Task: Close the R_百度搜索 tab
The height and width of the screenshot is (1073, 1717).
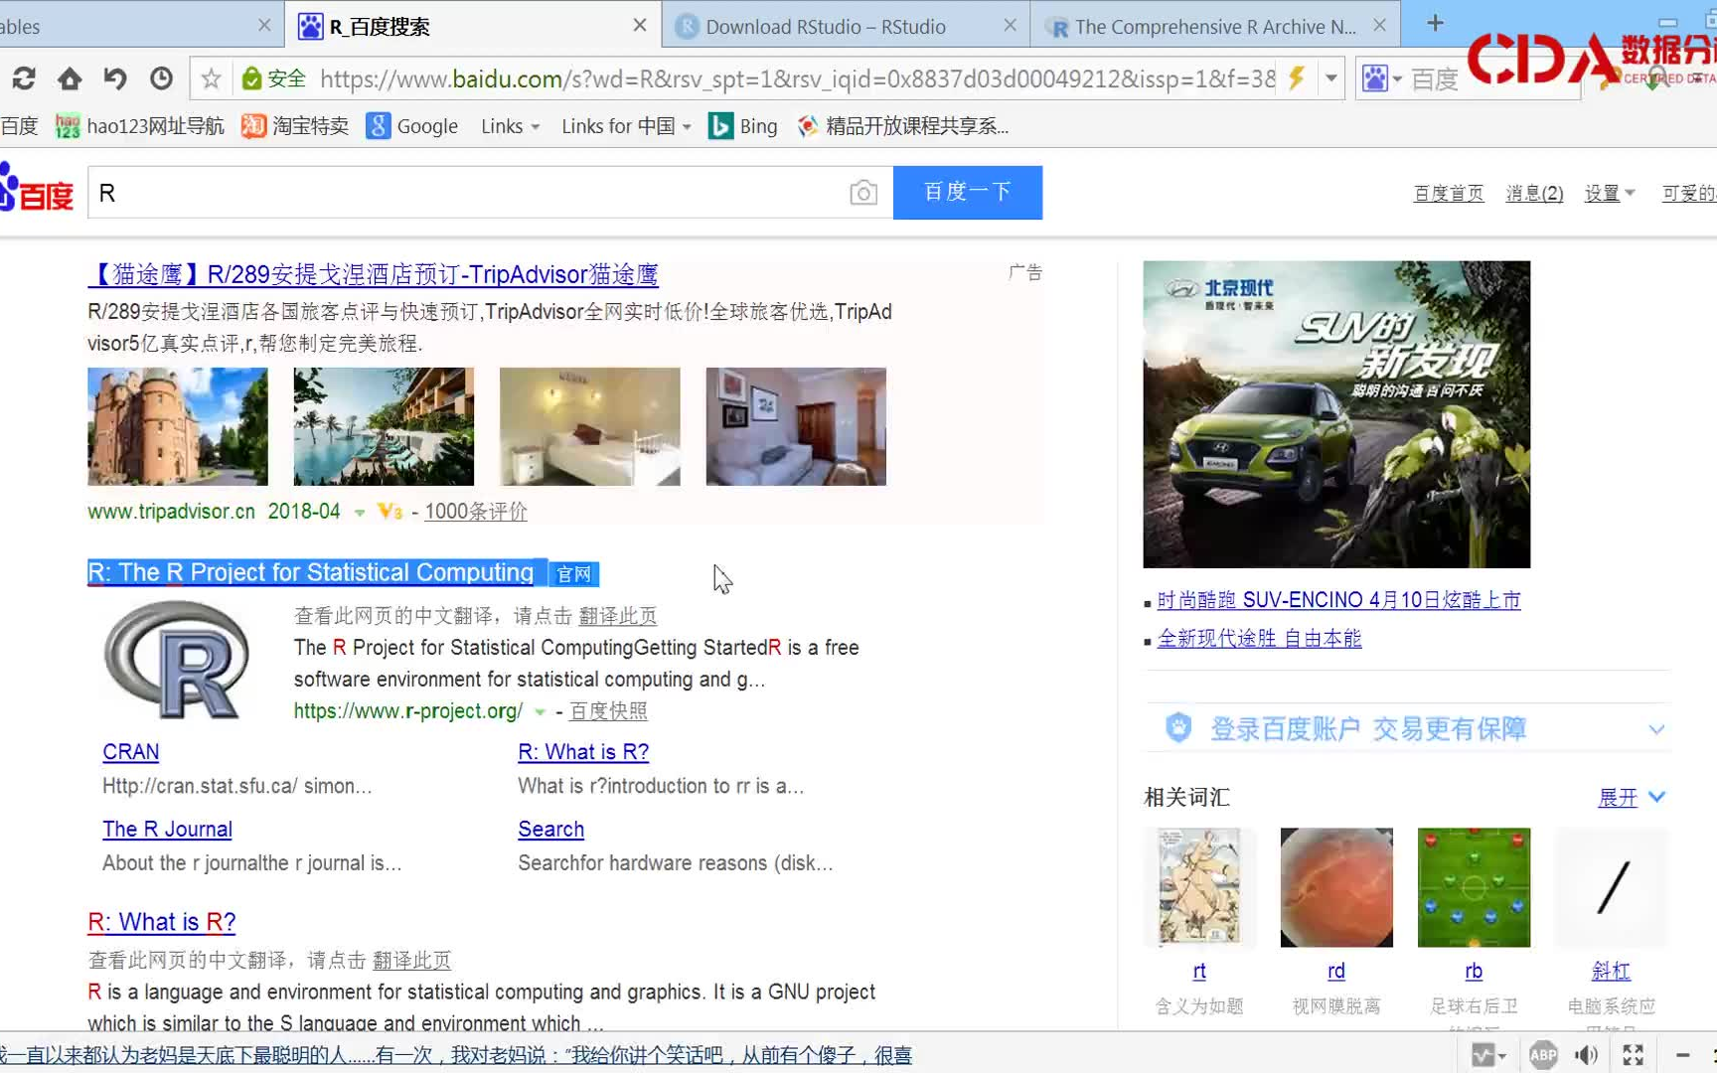Action: pyautogui.click(x=640, y=26)
